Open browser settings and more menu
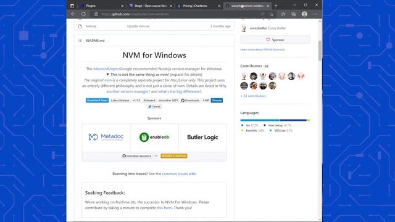Screen dimensions: 395x222 [315, 14]
